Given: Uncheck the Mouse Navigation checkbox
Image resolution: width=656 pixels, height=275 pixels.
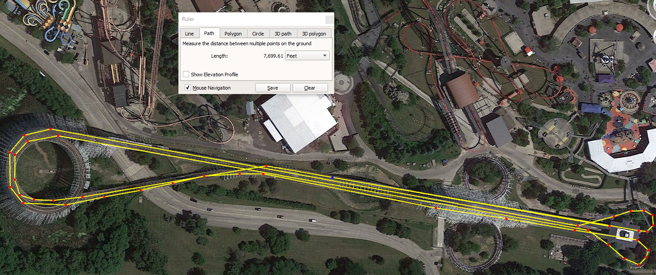Looking at the screenshot, I should pyautogui.click(x=187, y=88).
